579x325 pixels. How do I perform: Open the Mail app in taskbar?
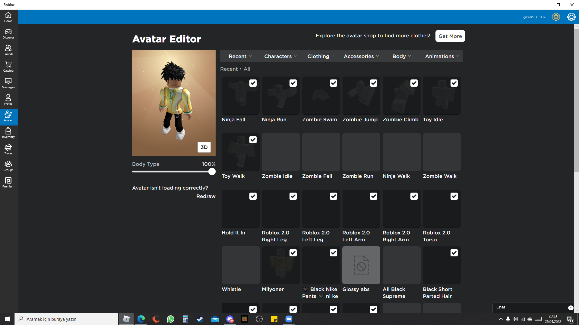(215, 319)
